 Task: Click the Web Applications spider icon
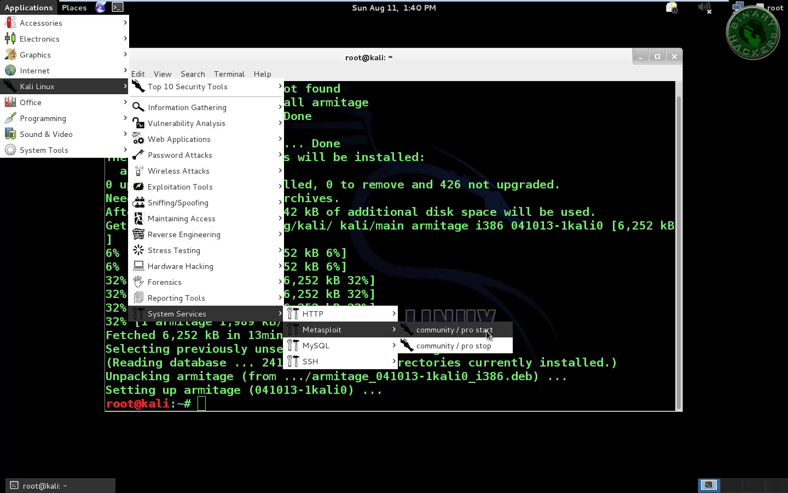pyautogui.click(x=138, y=139)
